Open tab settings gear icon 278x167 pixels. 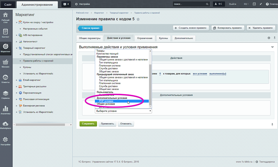pos(269,38)
